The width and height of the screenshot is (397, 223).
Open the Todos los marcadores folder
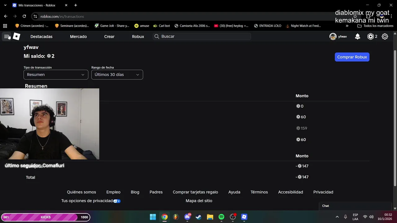click(x=375, y=26)
